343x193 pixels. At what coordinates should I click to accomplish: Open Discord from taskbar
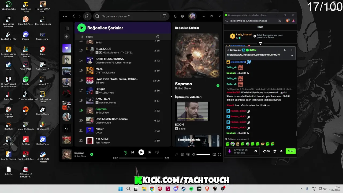tap(176, 189)
